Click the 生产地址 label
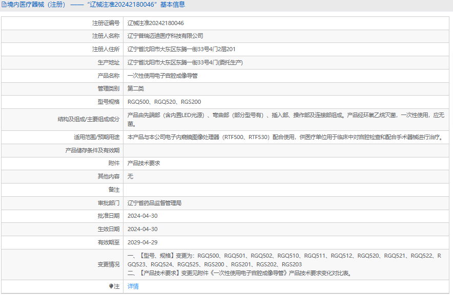453x296 pixels. click(x=109, y=62)
